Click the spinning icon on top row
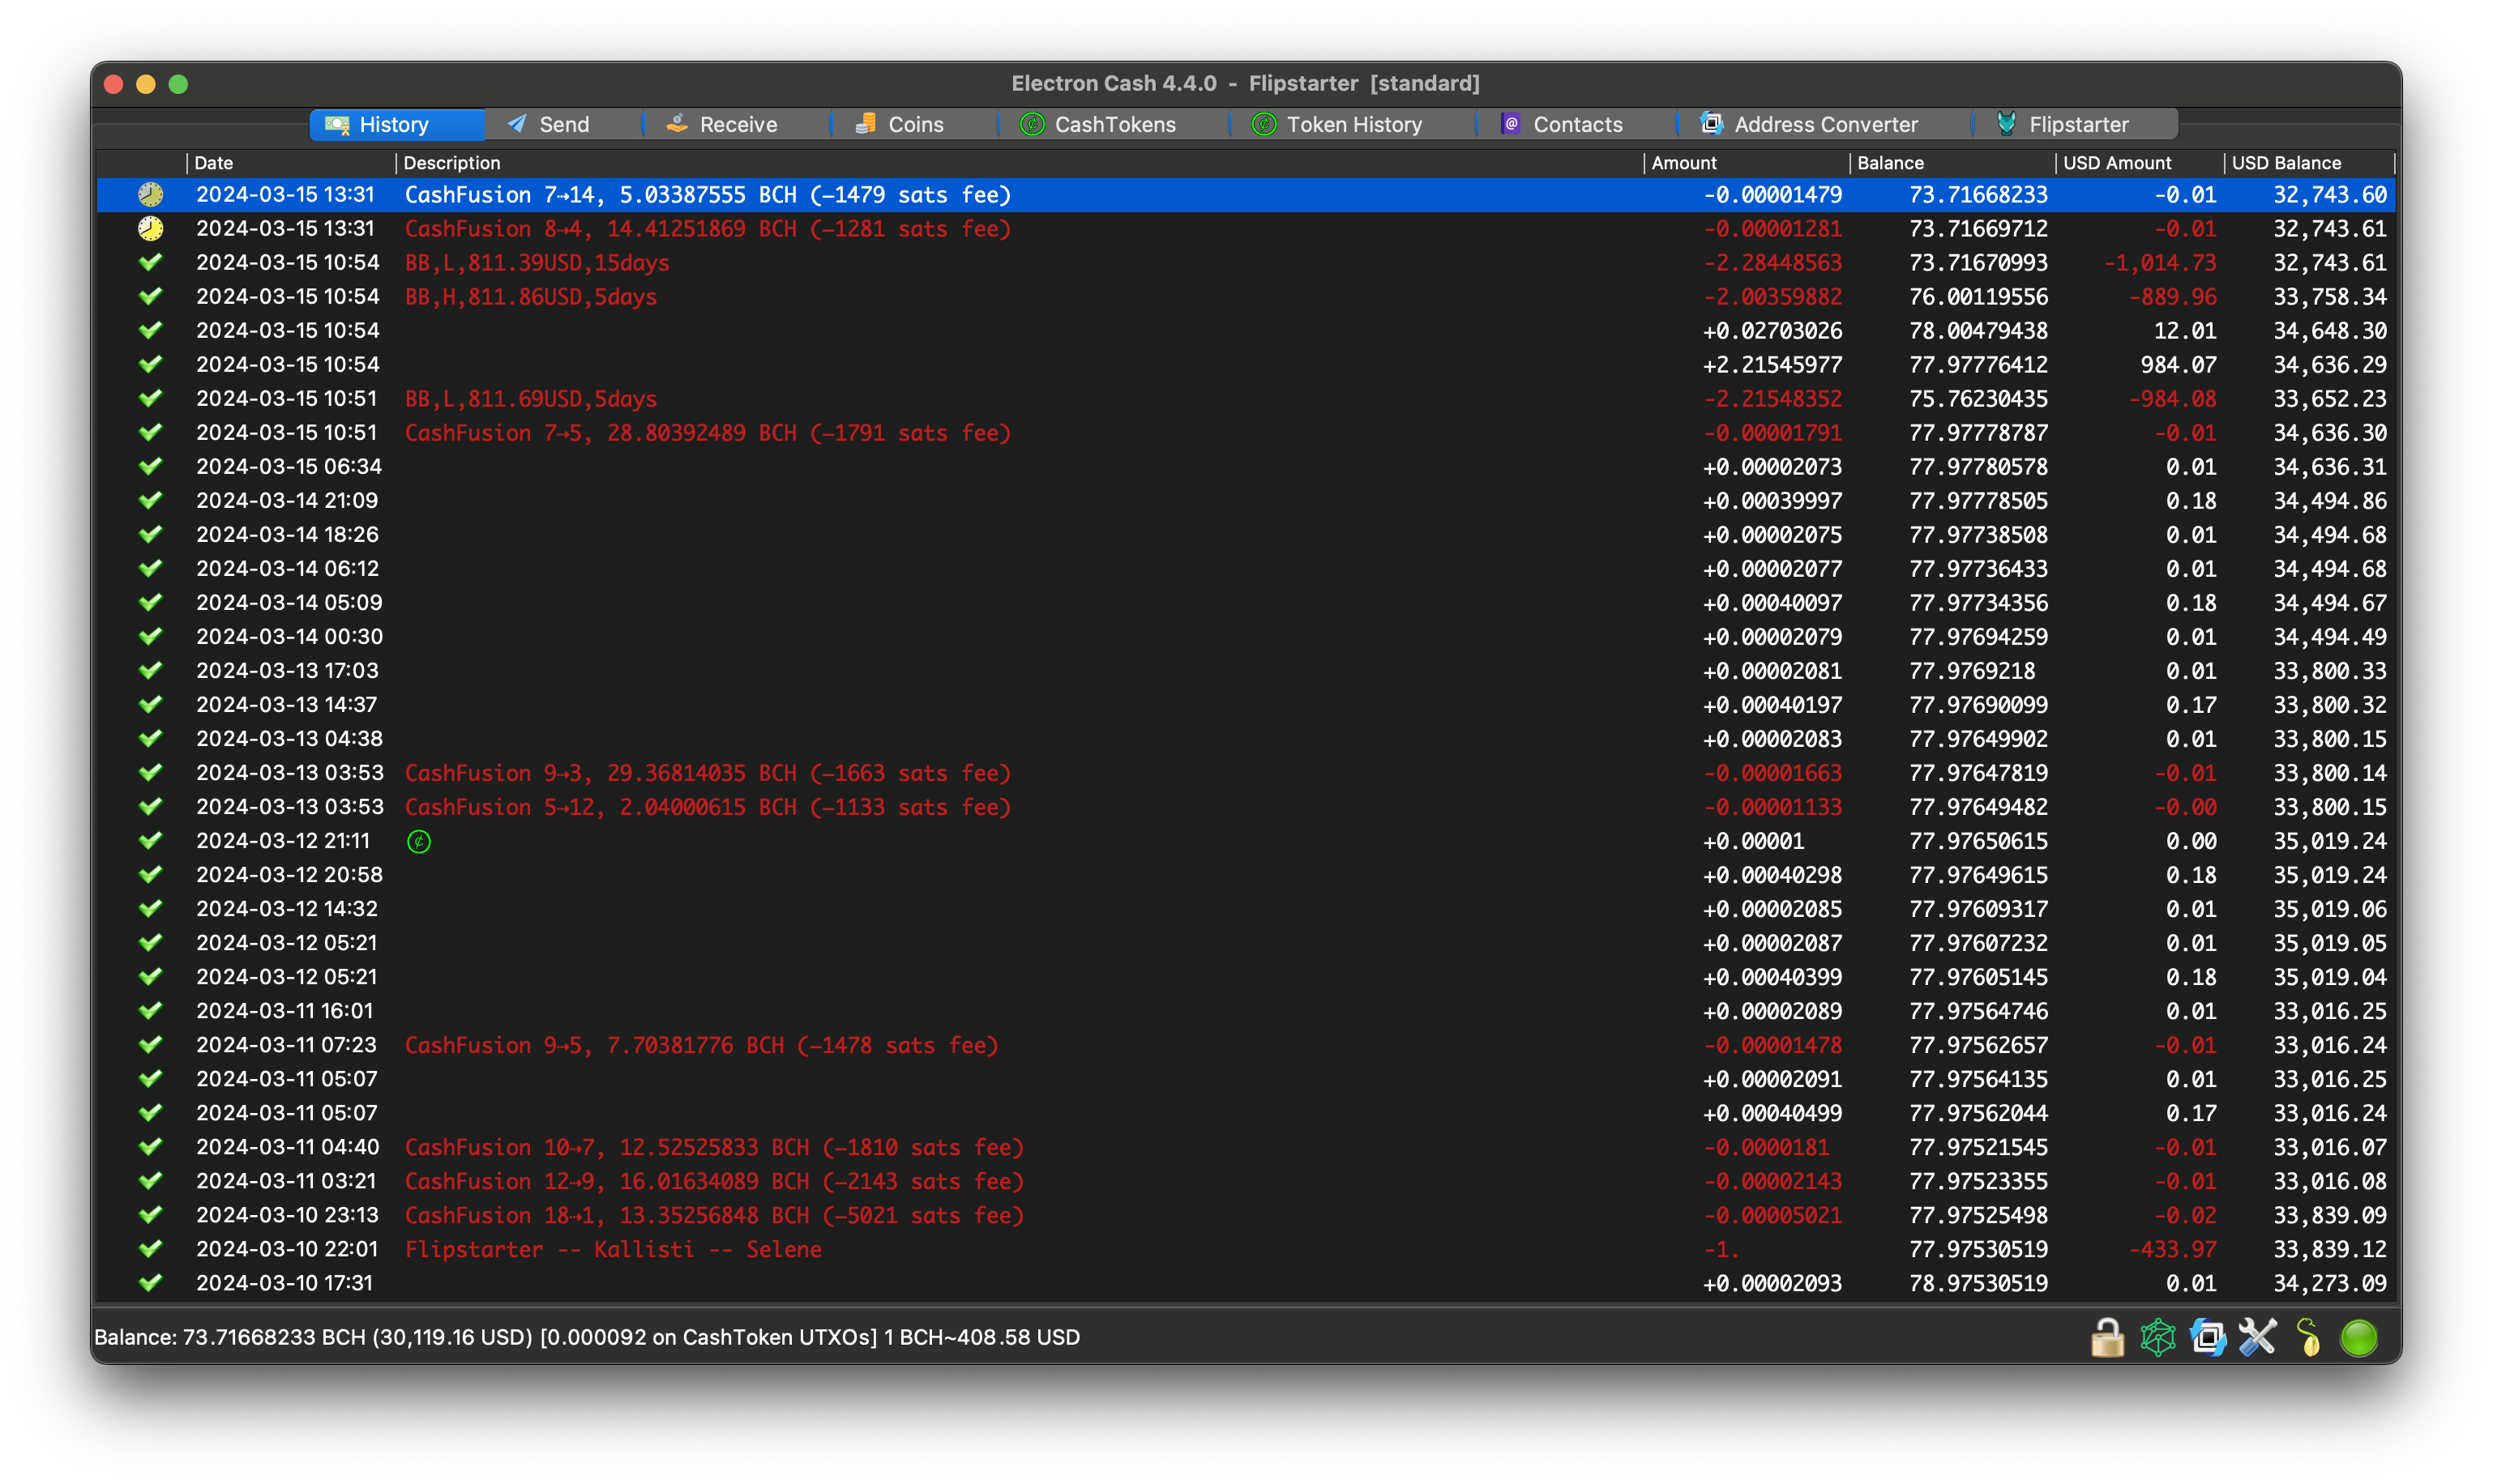Image resolution: width=2493 pixels, height=1484 pixels. pyautogui.click(x=147, y=194)
